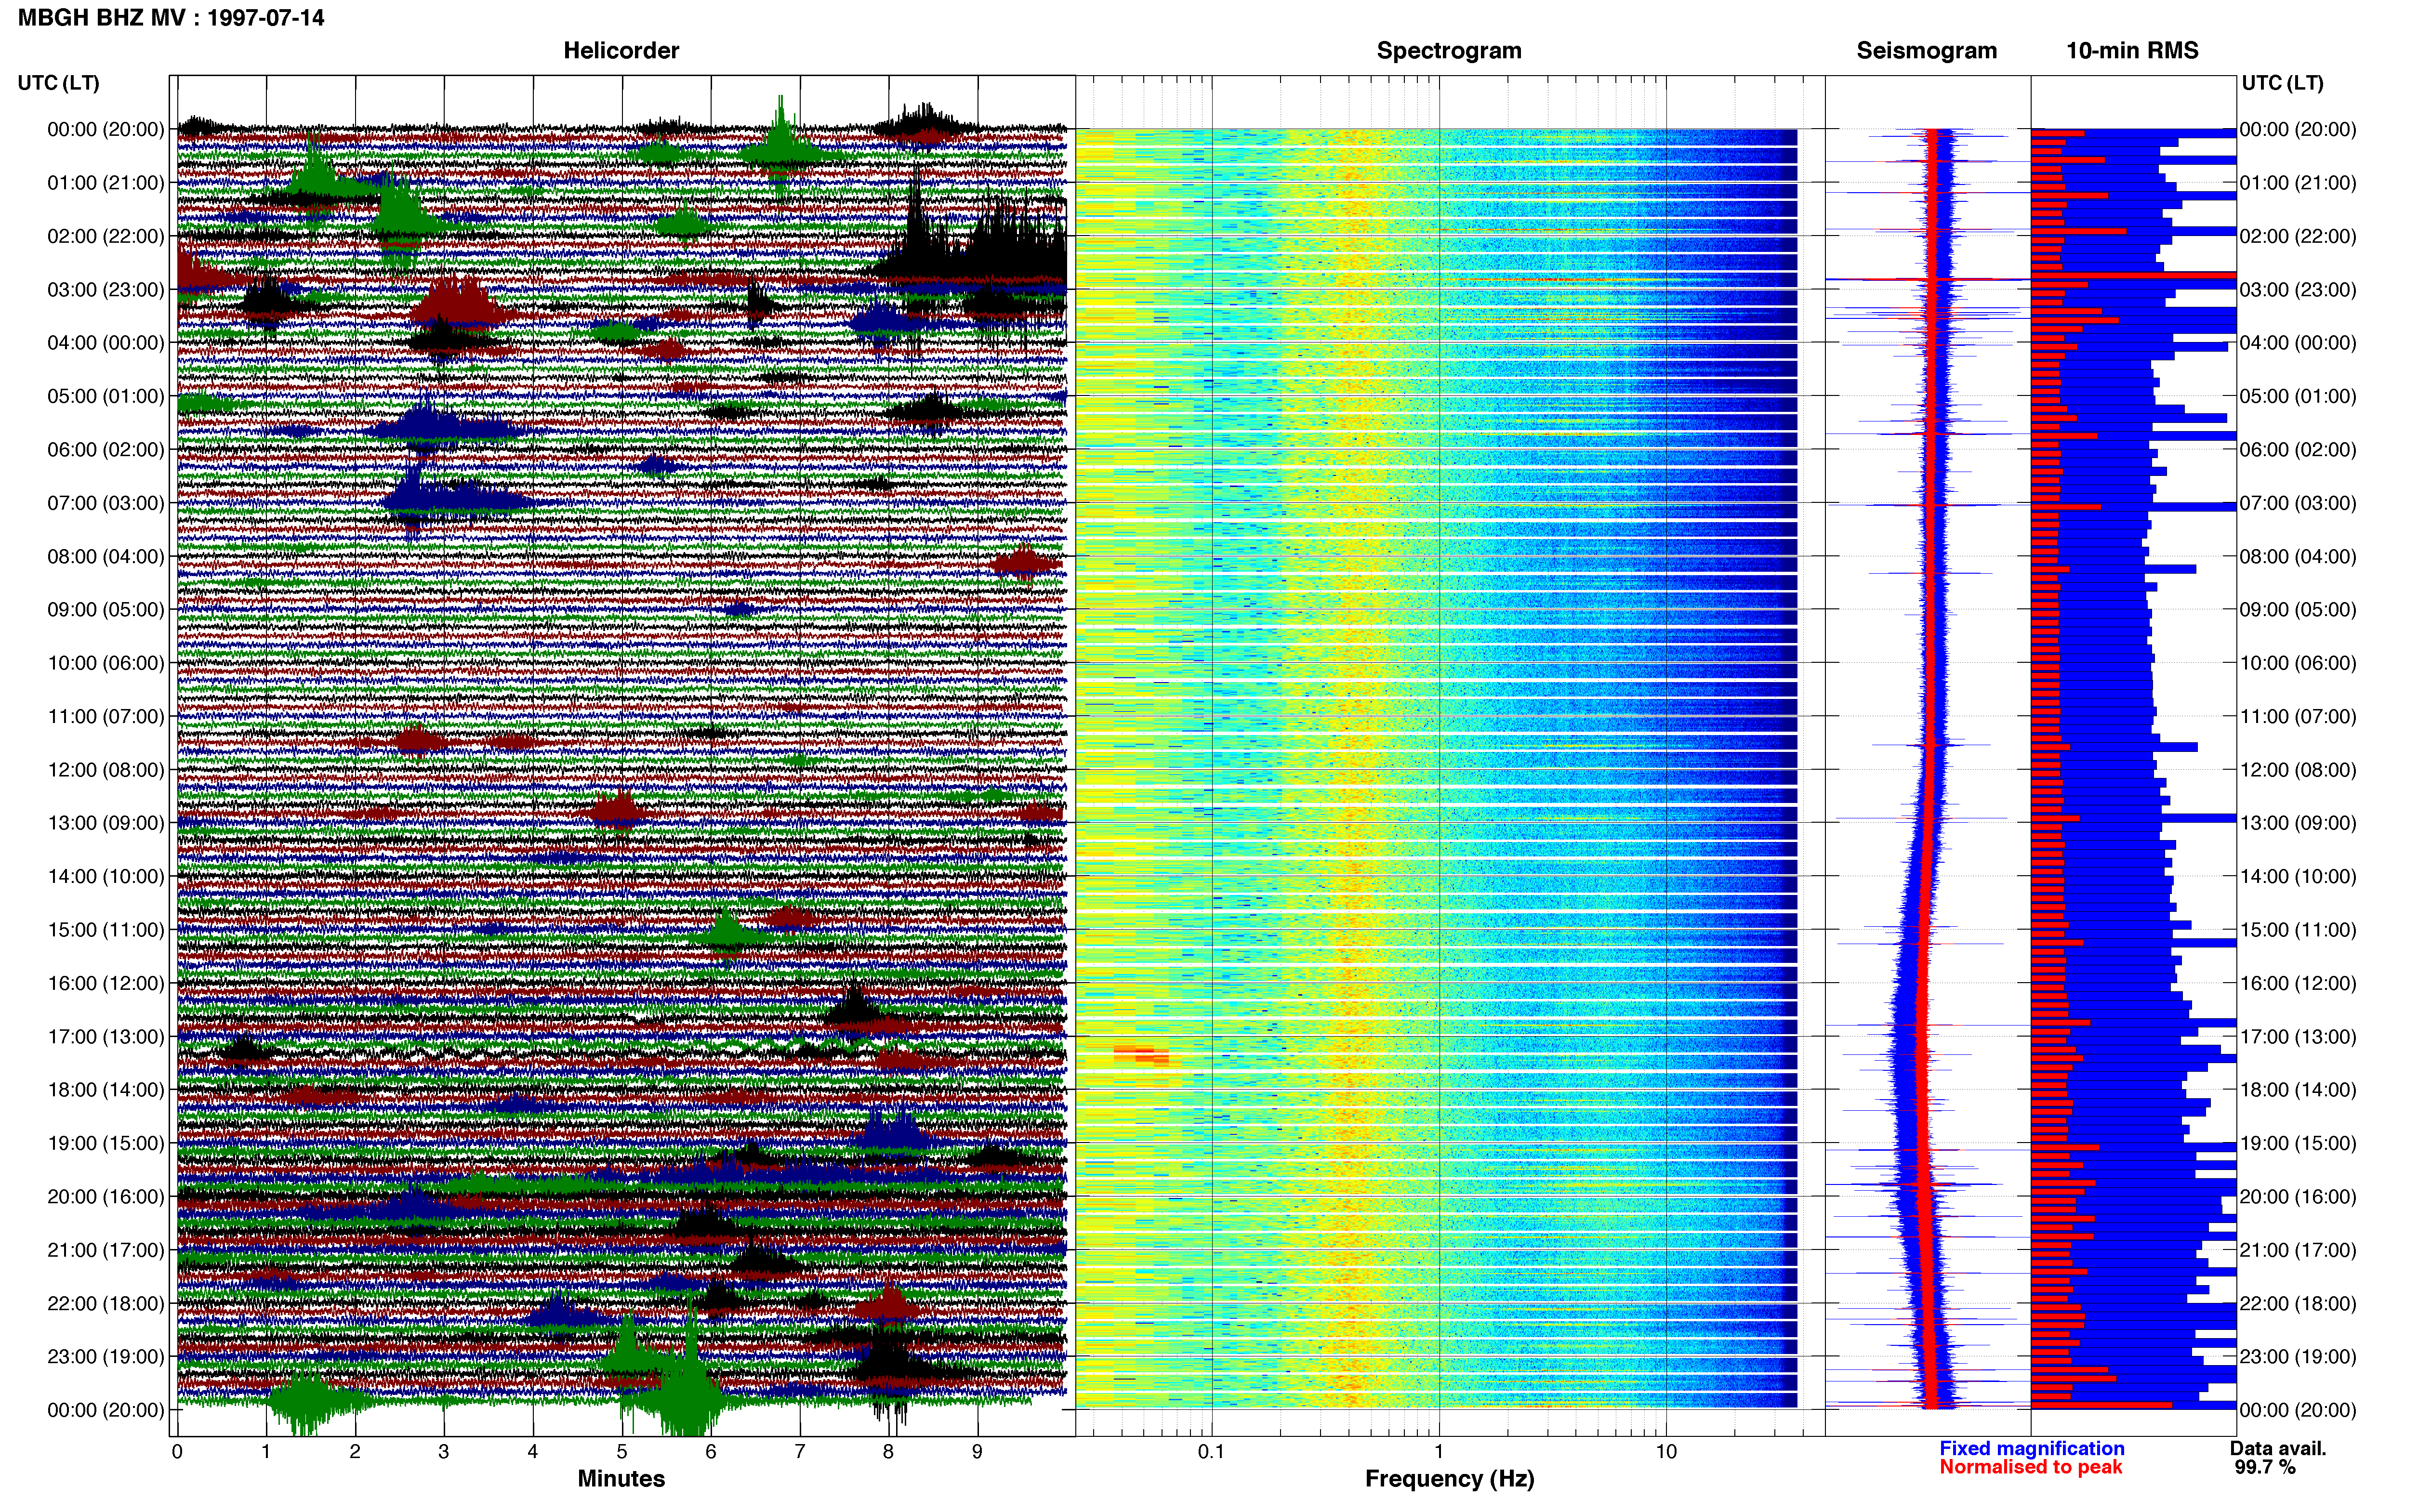
Task: Click the right 'UTC (LT)' axis label
Action: pyautogui.click(x=2282, y=83)
